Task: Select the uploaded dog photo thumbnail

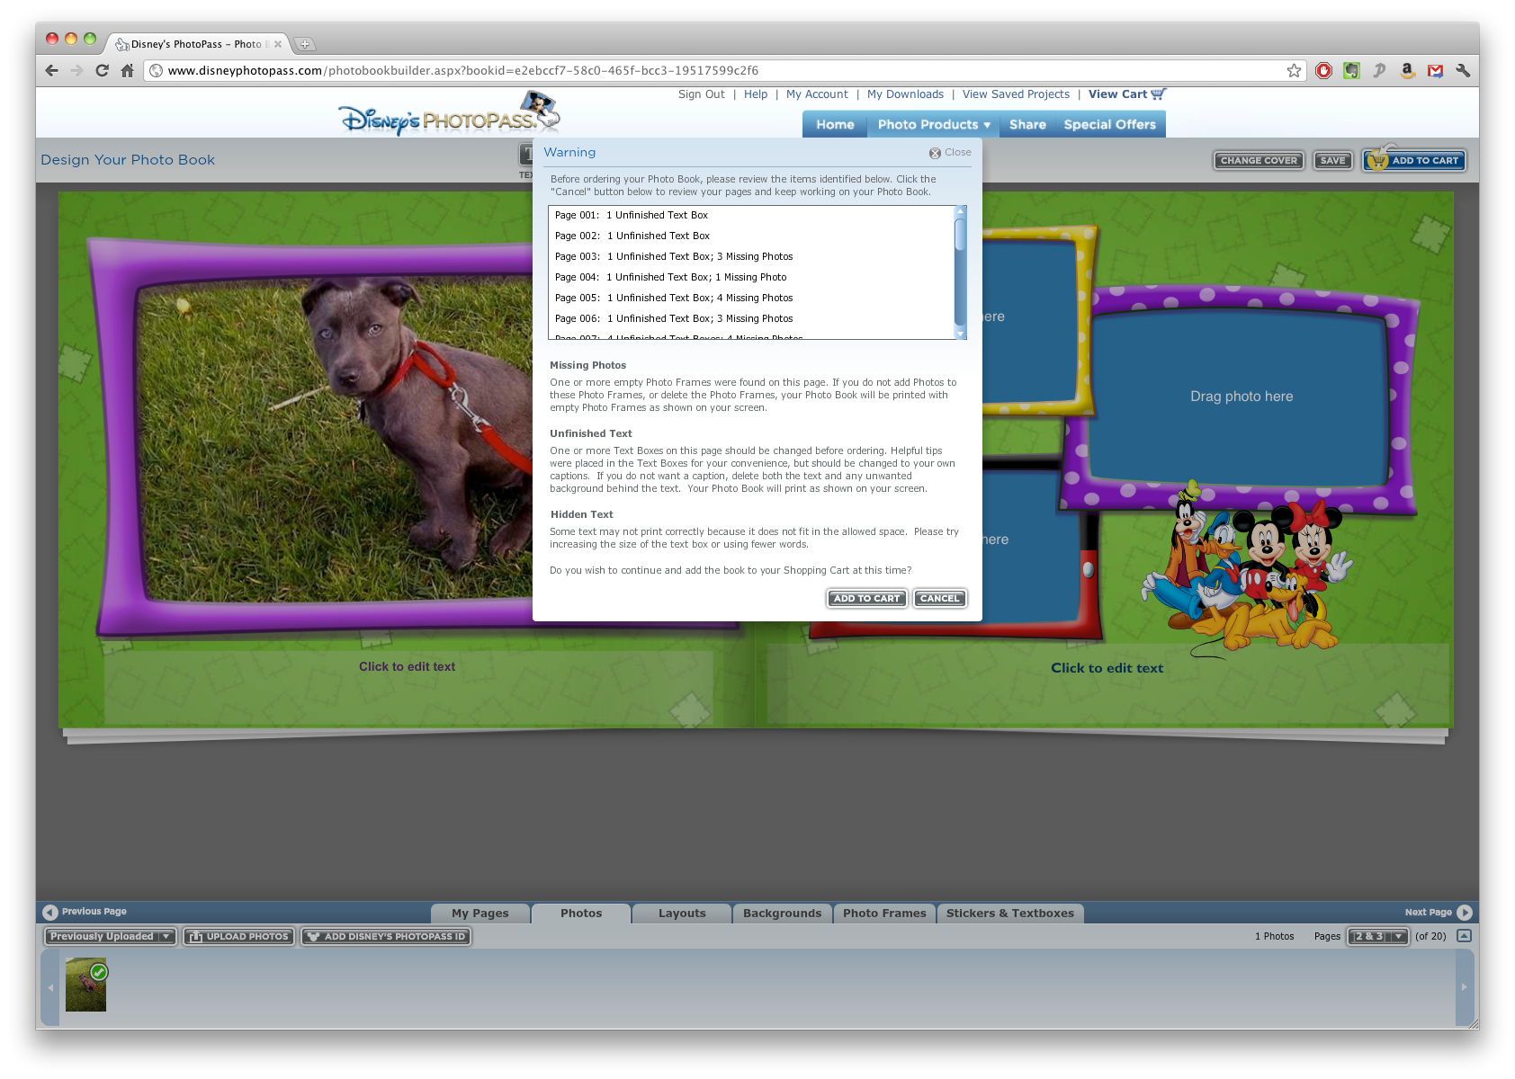Action: (85, 985)
